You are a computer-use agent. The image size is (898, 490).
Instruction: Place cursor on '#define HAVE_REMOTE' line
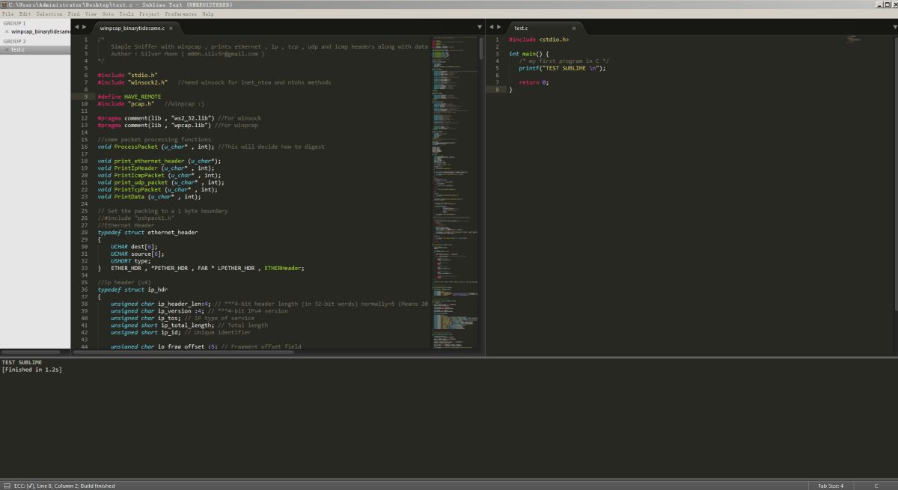click(x=129, y=97)
